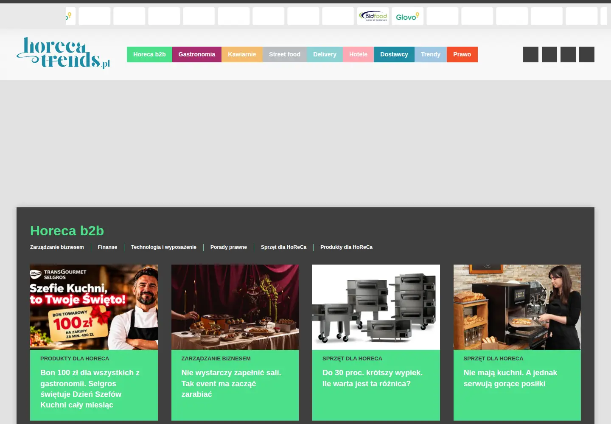The image size is (611, 424).
Task: Open the woman at coffee machine image
Action: point(517,307)
